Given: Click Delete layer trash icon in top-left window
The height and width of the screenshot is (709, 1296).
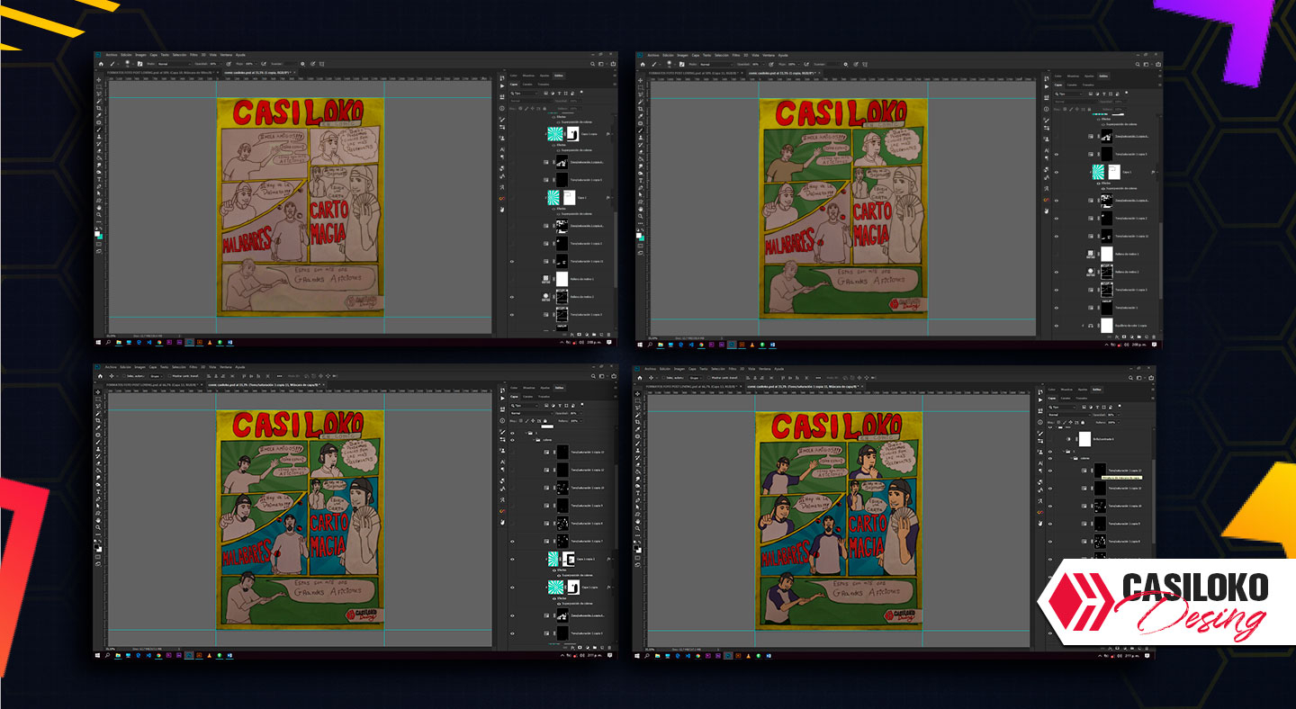Looking at the screenshot, I should coord(608,334).
